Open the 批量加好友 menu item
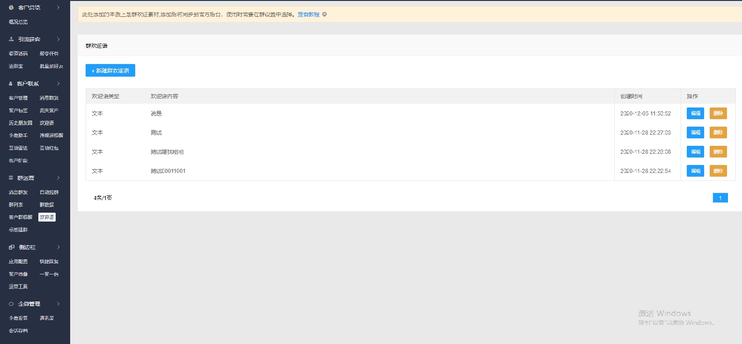 tap(51, 66)
